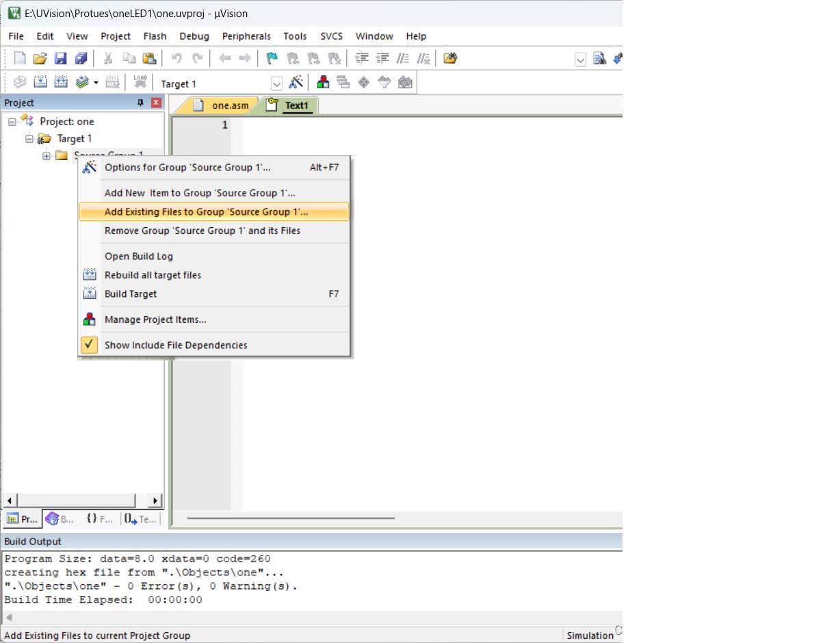Click the Navigate Forwards arrow
Image resolution: width=825 pixels, height=643 pixels.
point(244,59)
